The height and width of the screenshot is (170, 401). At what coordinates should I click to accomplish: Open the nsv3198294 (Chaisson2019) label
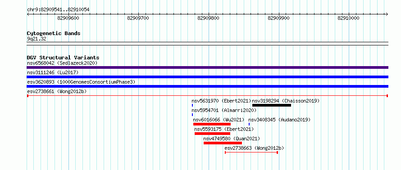click(x=286, y=101)
